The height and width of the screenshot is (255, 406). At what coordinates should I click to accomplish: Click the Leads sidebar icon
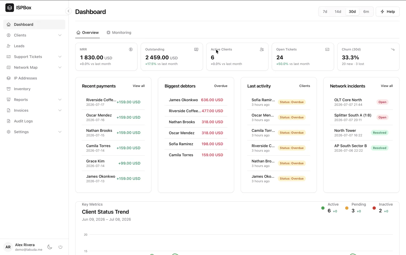(9, 46)
